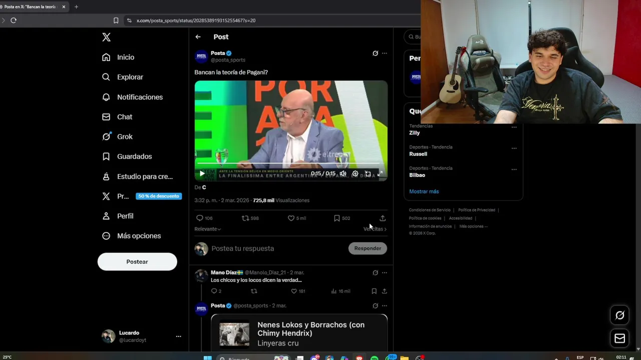Image resolution: width=641 pixels, height=360 pixels.
Task: Open Notificaciones in the sidebar
Action: (x=132, y=97)
